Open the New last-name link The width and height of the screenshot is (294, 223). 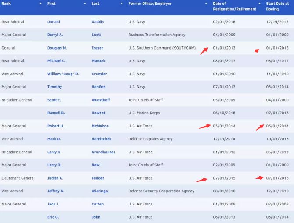coord(95,165)
